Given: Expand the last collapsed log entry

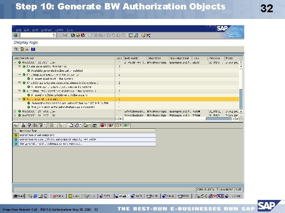Looking at the screenshot, I should [15, 115].
